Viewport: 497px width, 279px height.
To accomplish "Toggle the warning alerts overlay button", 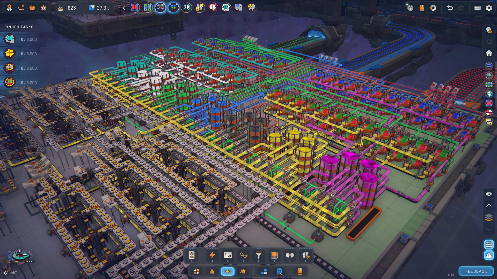I will (x=489, y=255).
